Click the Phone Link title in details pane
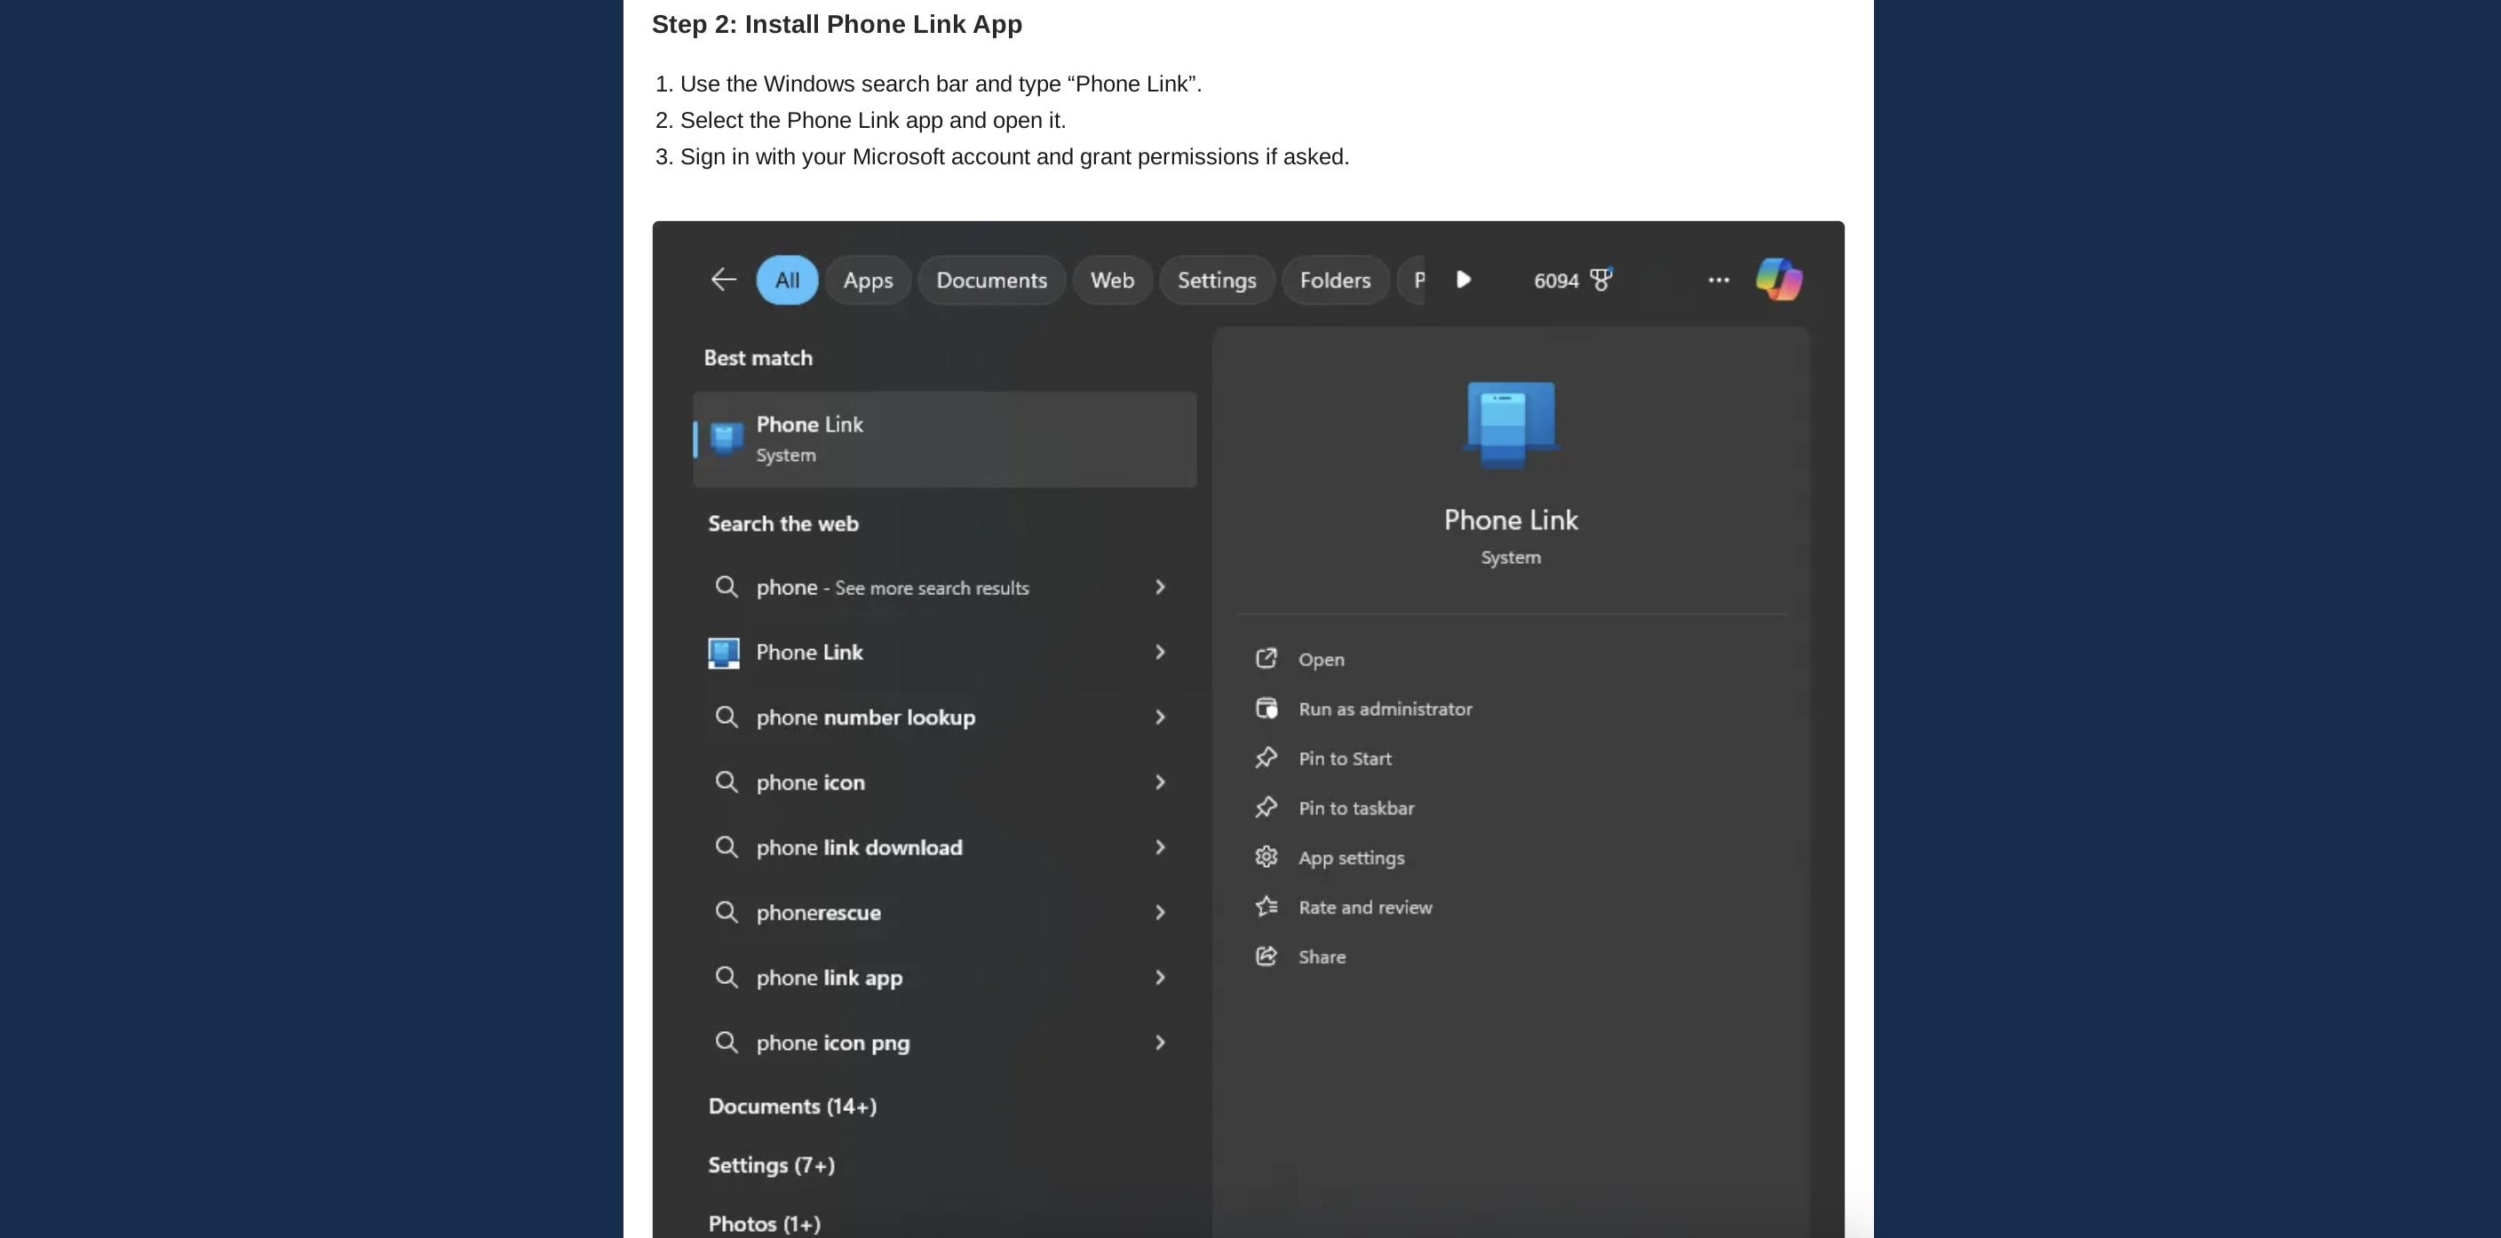This screenshot has width=2501, height=1238. (1511, 520)
